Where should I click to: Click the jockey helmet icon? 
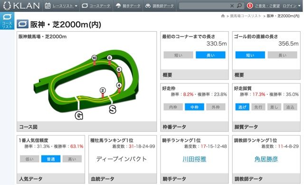point(118,6)
